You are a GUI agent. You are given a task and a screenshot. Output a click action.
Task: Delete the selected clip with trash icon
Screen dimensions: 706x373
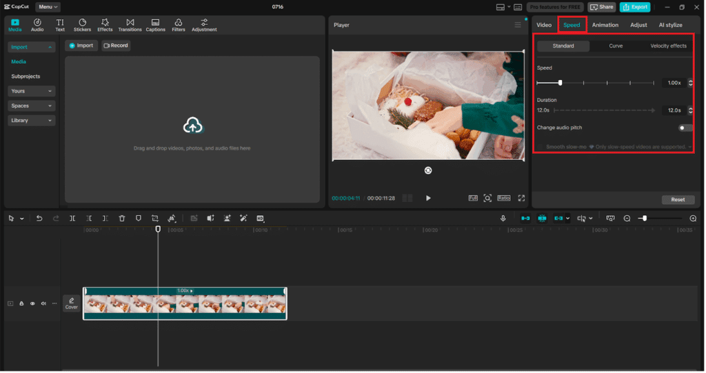coord(122,219)
